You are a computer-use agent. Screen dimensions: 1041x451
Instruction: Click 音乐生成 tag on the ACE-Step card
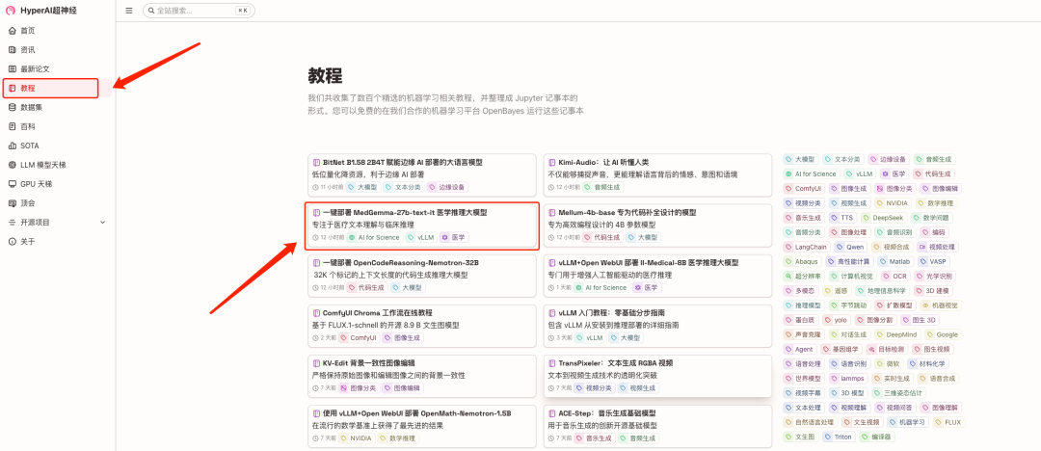pyautogui.click(x=594, y=438)
